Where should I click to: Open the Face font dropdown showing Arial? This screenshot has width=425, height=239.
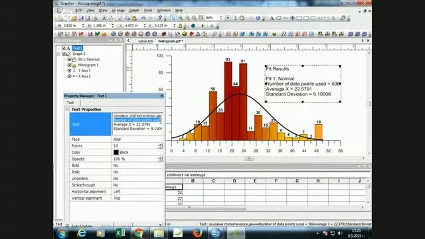[137, 139]
